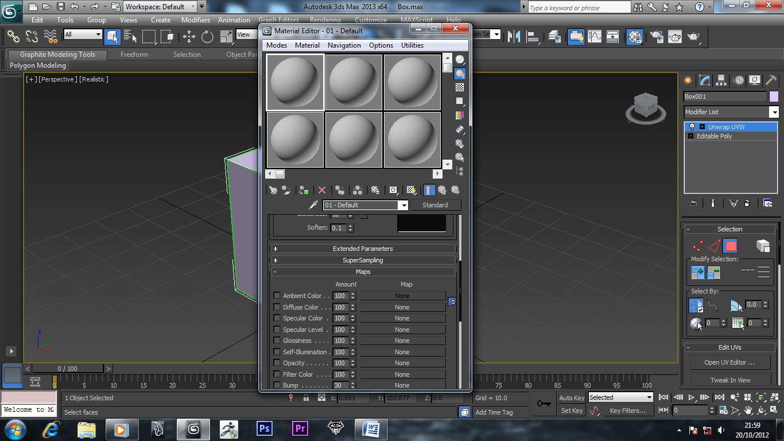Screen dimensions: 784x441
Task: Click the Select and Rotate tool
Action: 207,37
